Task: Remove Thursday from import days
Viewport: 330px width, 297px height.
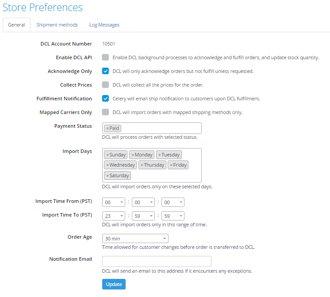Action: click(142, 165)
